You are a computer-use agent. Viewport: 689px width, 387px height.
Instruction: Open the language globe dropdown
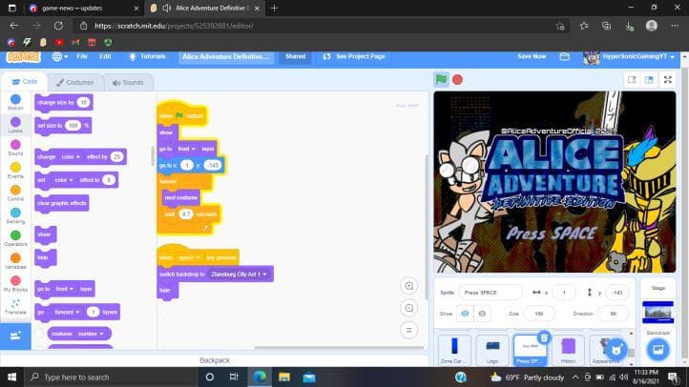[60, 56]
